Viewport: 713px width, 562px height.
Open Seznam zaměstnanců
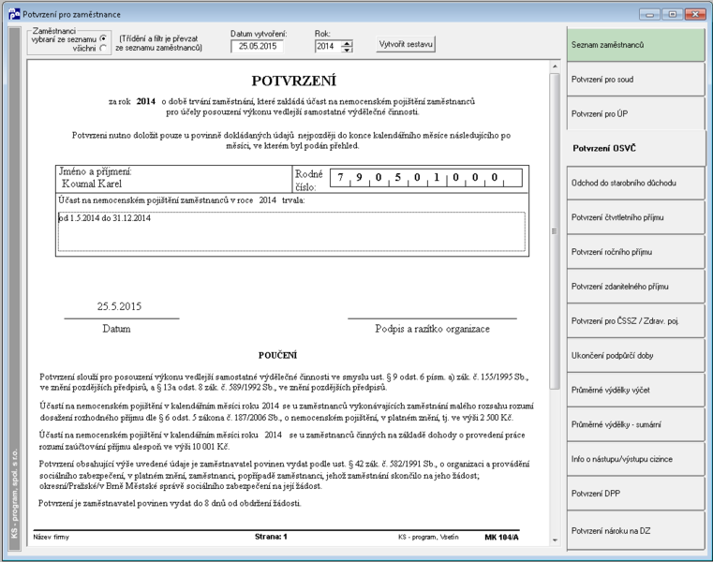(635, 45)
